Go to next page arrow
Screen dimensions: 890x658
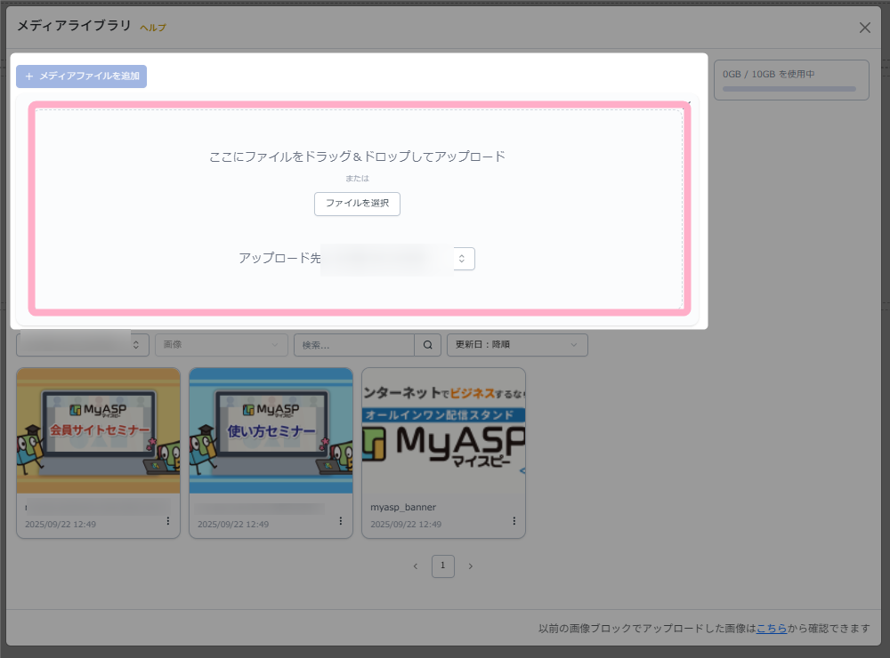pyautogui.click(x=471, y=566)
